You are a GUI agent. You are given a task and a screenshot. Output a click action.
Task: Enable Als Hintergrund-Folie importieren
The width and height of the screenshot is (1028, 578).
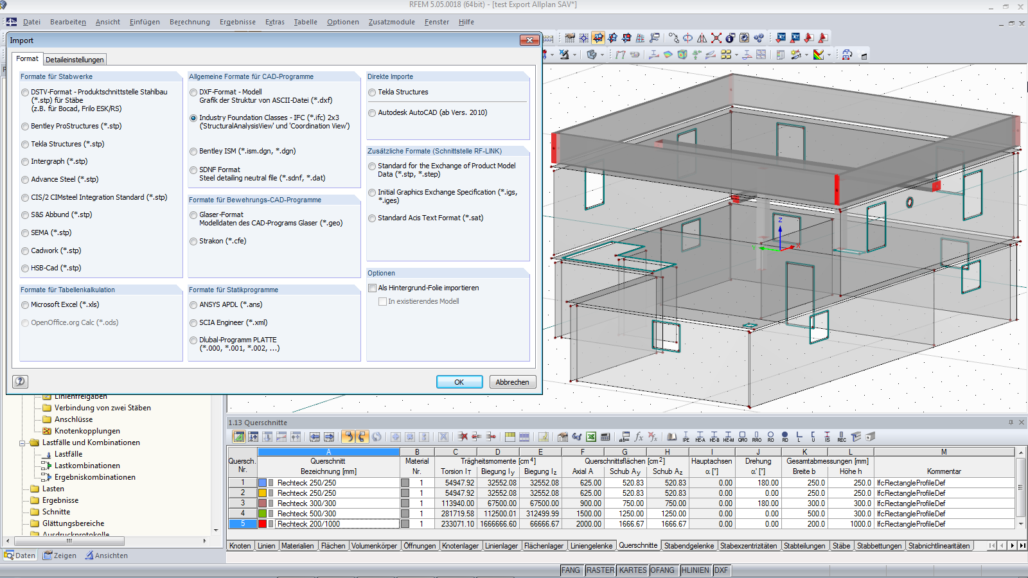click(372, 288)
